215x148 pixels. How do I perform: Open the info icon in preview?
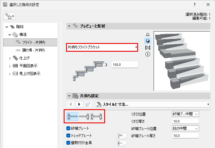(148, 54)
